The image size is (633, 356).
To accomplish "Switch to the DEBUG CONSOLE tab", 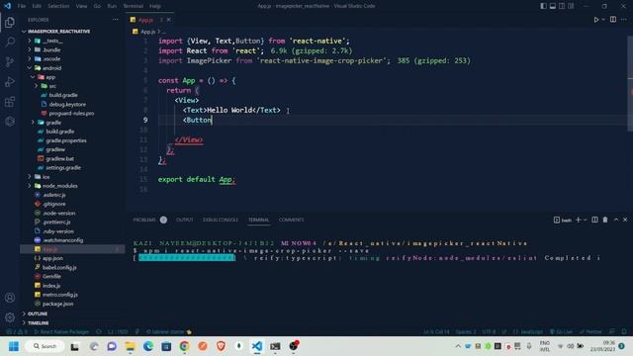I will click(221, 220).
